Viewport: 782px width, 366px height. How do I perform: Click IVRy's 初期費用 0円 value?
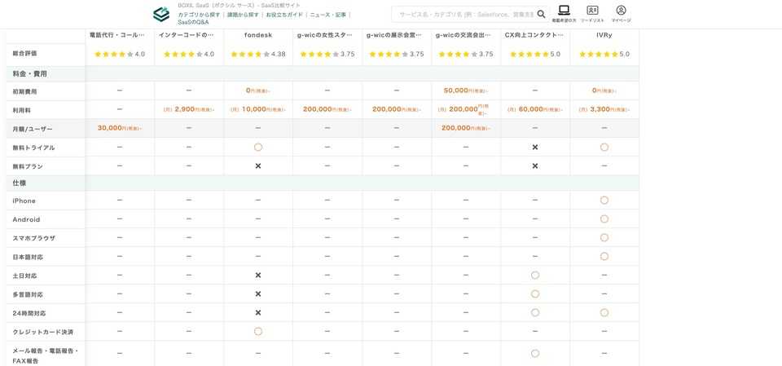click(604, 90)
